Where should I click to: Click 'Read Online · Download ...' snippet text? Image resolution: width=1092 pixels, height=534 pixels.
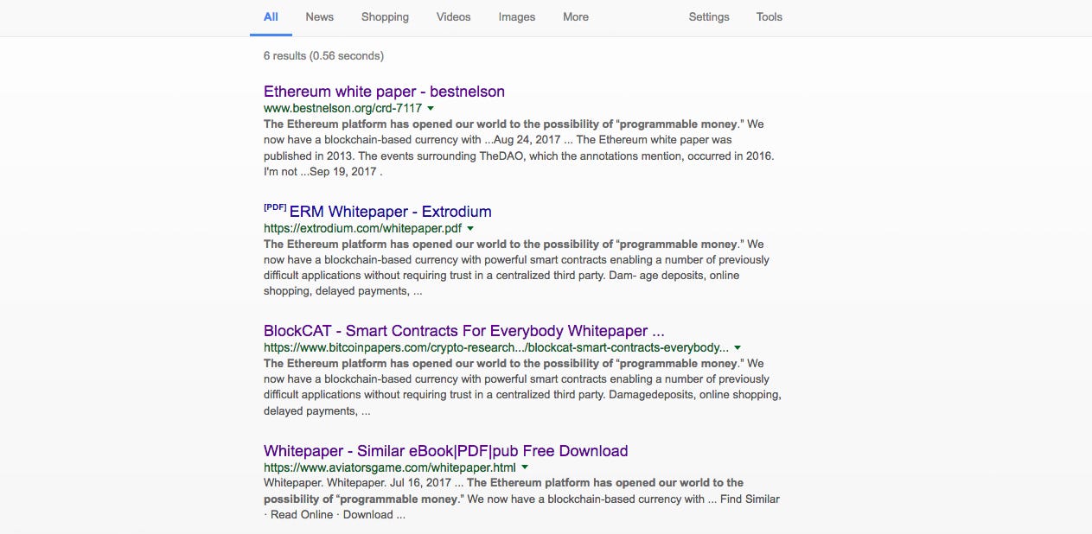tap(338, 515)
